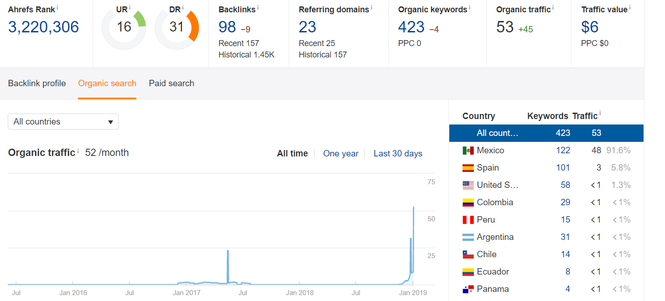Click the Recent 25 referring domains text

tap(317, 43)
